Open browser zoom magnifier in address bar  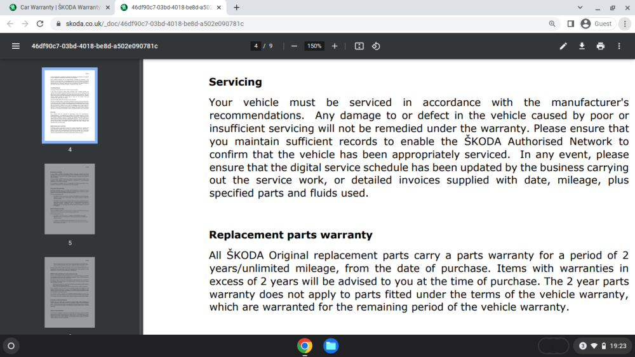point(552,24)
